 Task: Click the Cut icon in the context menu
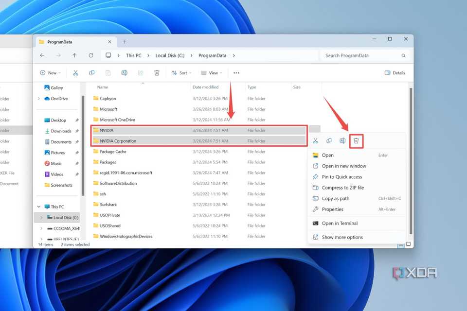pos(315,141)
